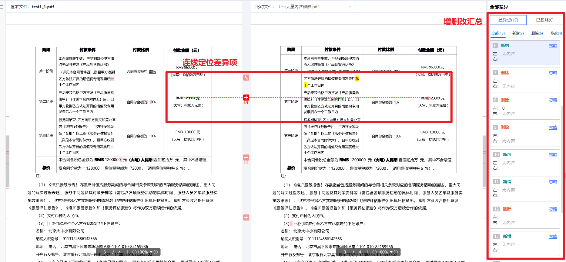This screenshot has width=566, height=262.
Task: Click the base document's vertical scrollbar thumb
Action: [x=8, y=161]
